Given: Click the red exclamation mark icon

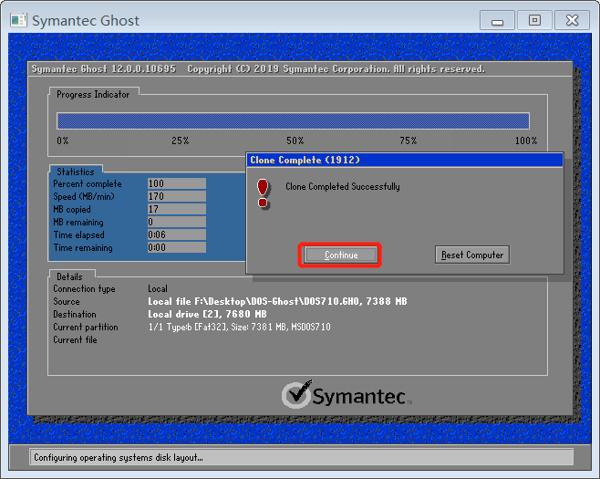Looking at the screenshot, I should click(263, 193).
